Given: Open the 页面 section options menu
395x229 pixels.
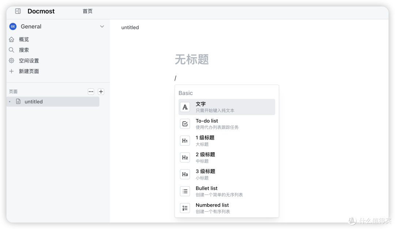Looking at the screenshot, I should 91,91.
